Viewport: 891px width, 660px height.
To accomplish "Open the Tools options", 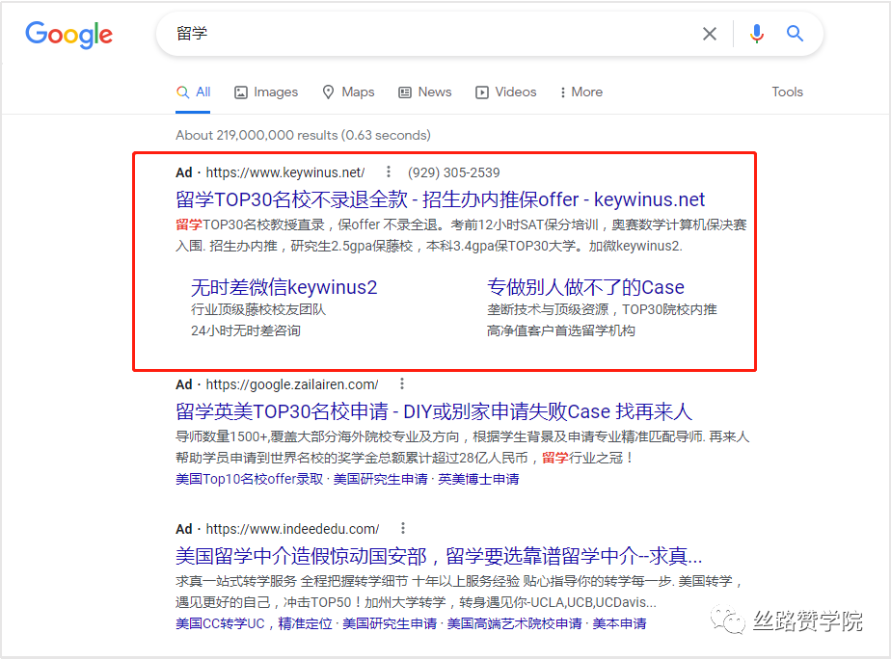I will click(787, 92).
